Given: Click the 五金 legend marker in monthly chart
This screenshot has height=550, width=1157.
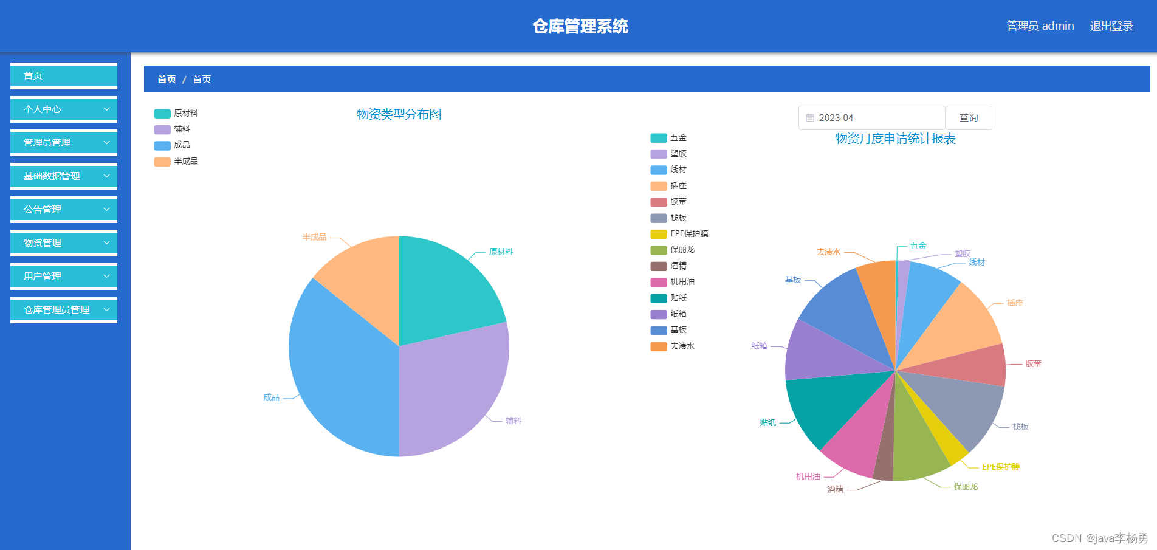Looking at the screenshot, I should pos(658,138).
